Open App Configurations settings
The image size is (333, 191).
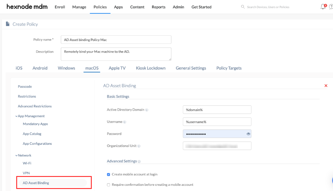[x=37, y=143]
